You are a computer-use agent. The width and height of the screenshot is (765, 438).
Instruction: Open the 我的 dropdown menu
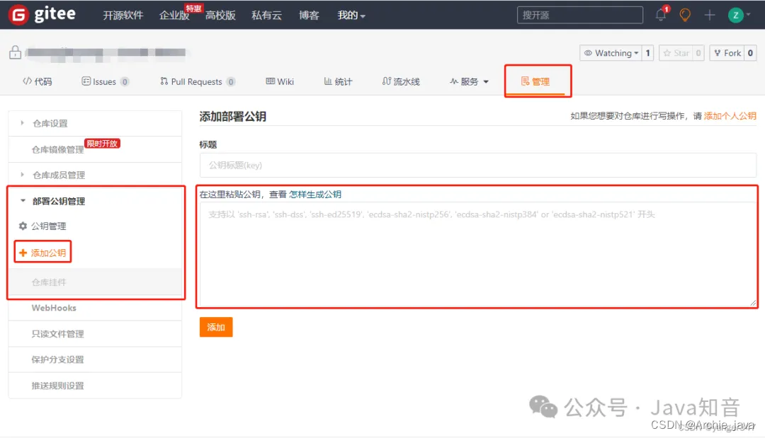pos(351,15)
